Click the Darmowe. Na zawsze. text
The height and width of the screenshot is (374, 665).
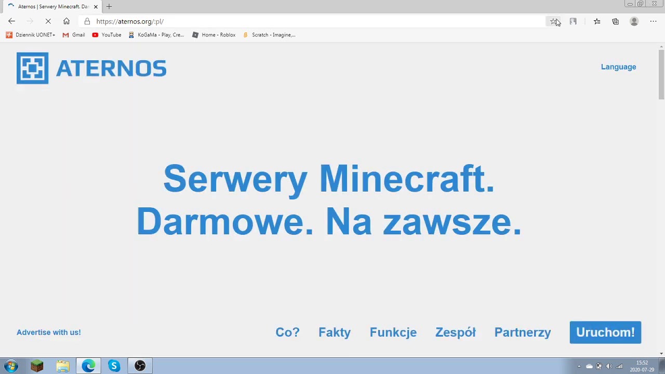coord(329,222)
